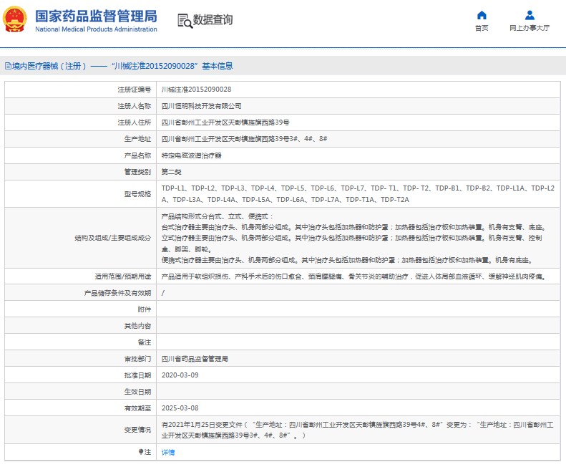Screen dimensions: 566x467
Task: Click the 数据查询 heading text
Action: [213, 20]
